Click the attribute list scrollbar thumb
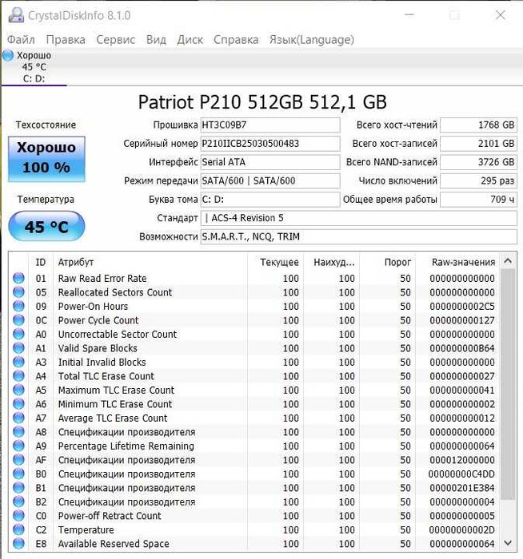Viewport: 523px width, 559px height. pyautogui.click(x=508, y=384)
